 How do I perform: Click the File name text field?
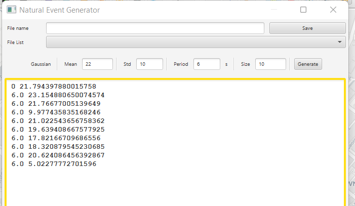[x=155, y=28]
